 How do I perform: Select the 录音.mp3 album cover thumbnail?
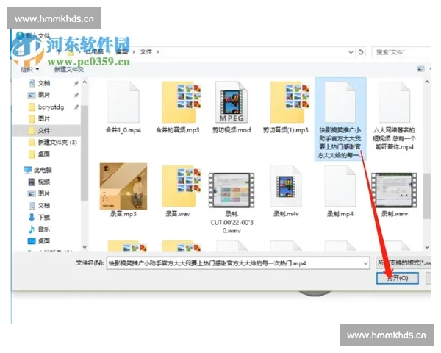123,186
